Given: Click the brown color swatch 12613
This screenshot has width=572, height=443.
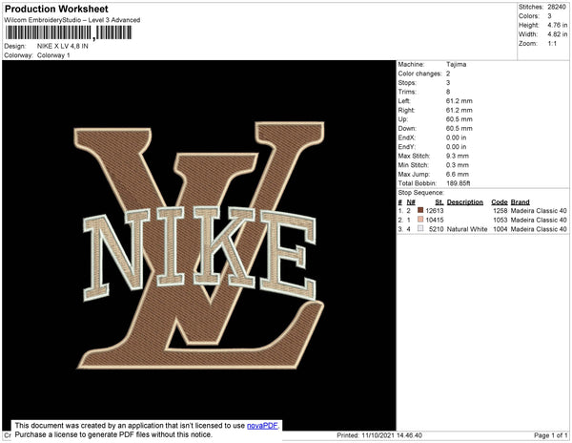Looking at the screenshot, I should click(x=420, y=210).
